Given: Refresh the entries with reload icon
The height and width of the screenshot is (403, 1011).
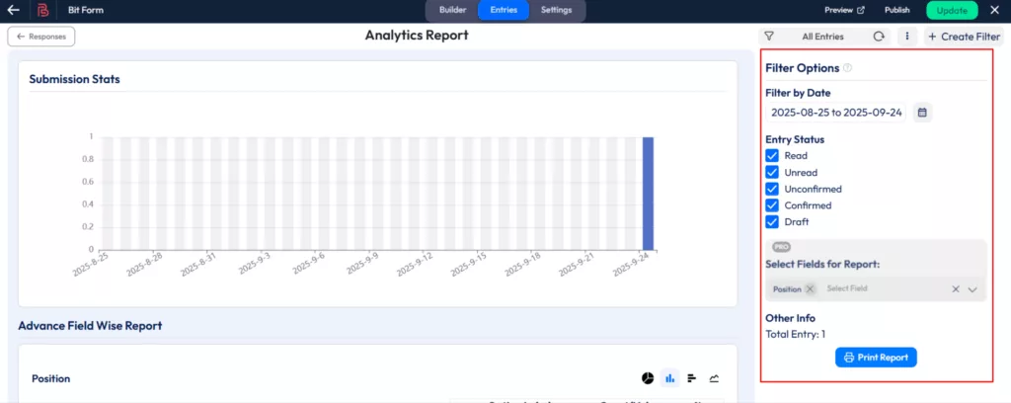Looking at the screenshot, I should 878,37.
